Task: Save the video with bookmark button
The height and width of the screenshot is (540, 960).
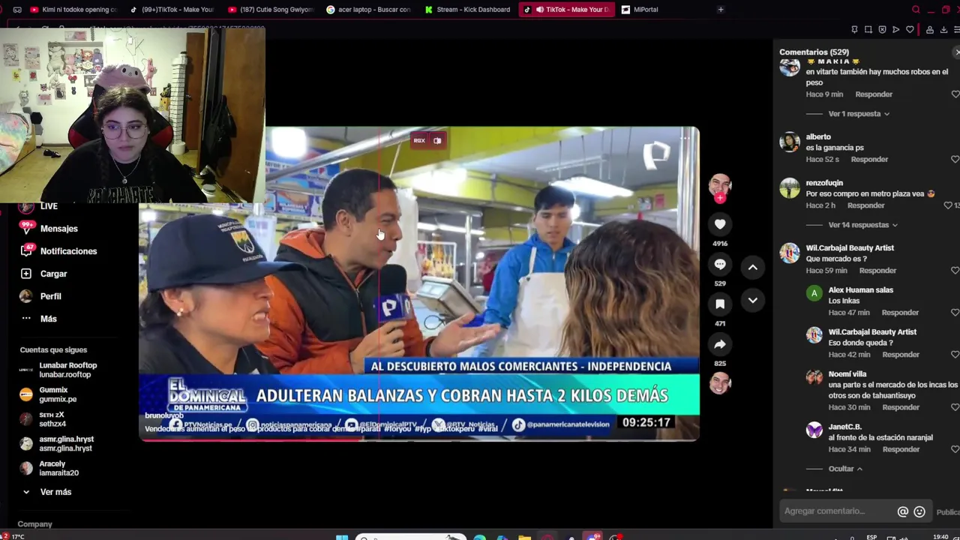Action: 720,304
